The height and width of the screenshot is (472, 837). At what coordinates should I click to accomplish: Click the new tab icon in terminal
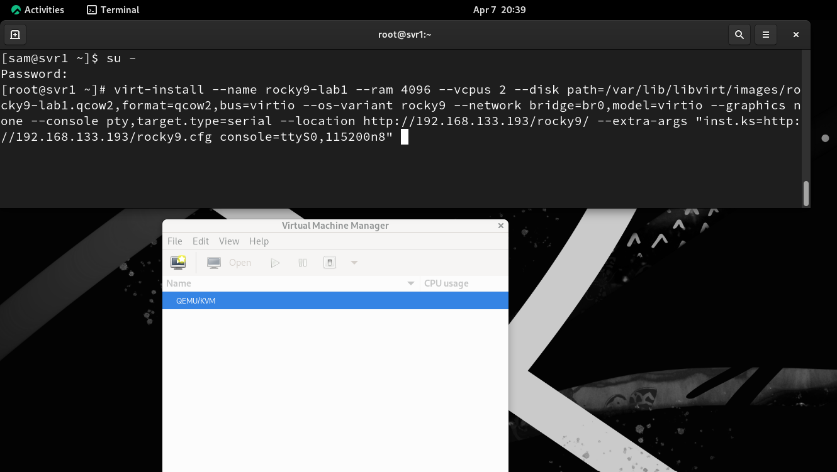tap(15, 35)
